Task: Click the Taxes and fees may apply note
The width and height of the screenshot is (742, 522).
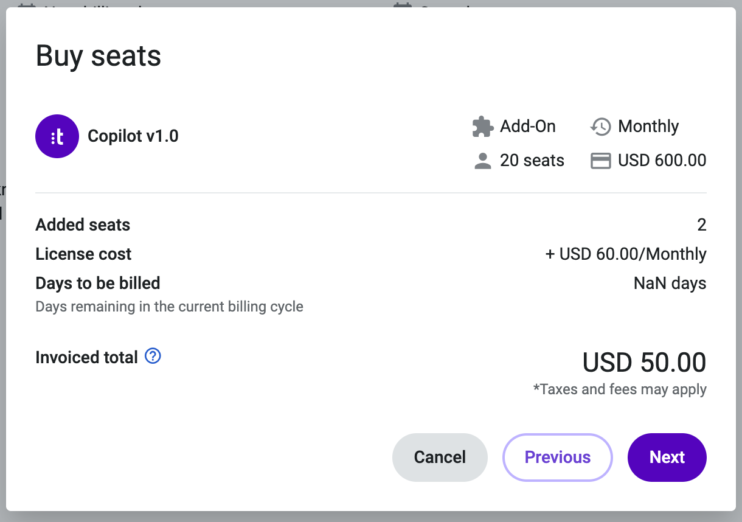Action: pos(620,389)
